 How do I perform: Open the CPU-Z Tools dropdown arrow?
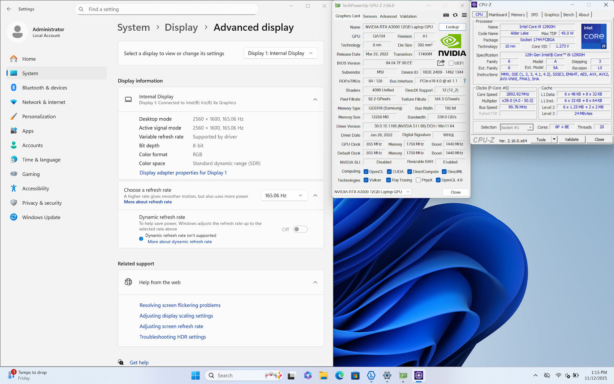click(554, 139)
